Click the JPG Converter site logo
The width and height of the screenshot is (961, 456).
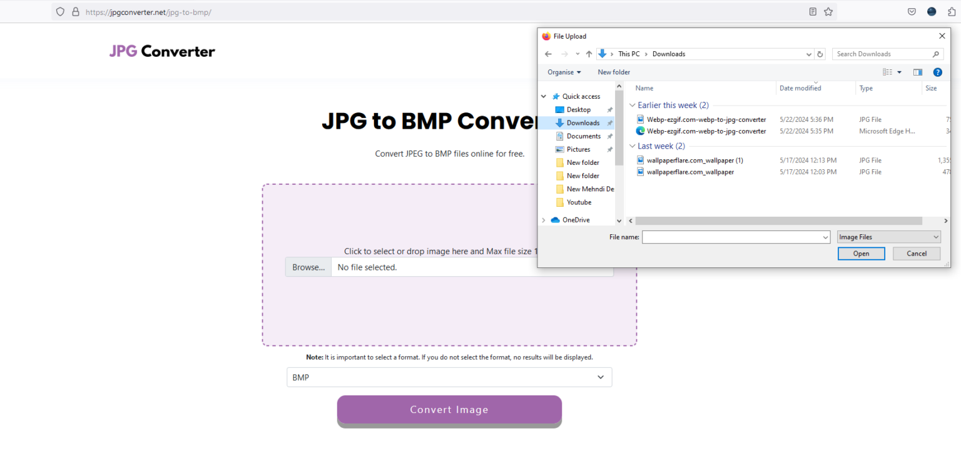click(162, 51)
